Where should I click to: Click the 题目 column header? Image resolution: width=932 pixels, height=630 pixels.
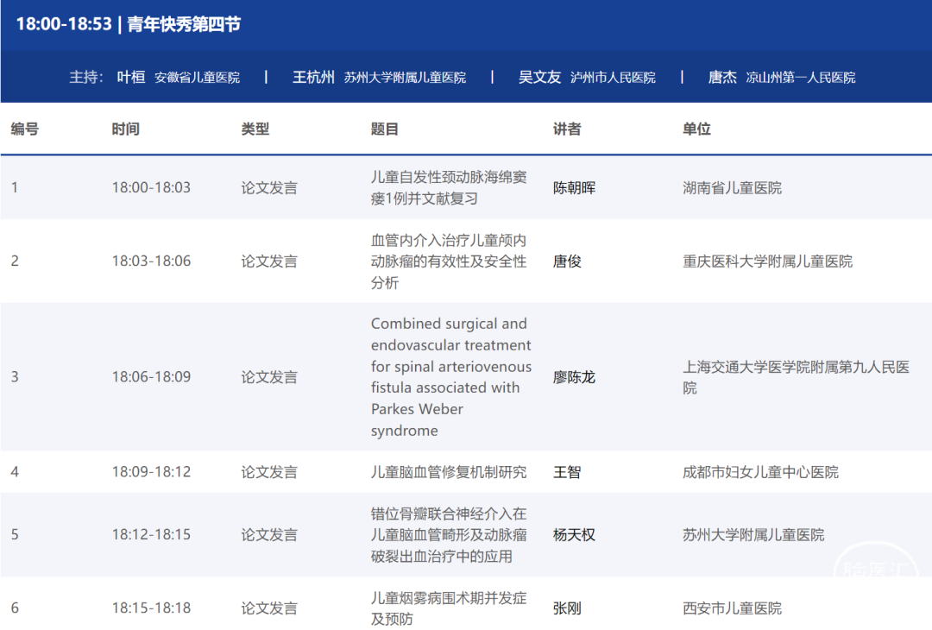coord(385,129)
